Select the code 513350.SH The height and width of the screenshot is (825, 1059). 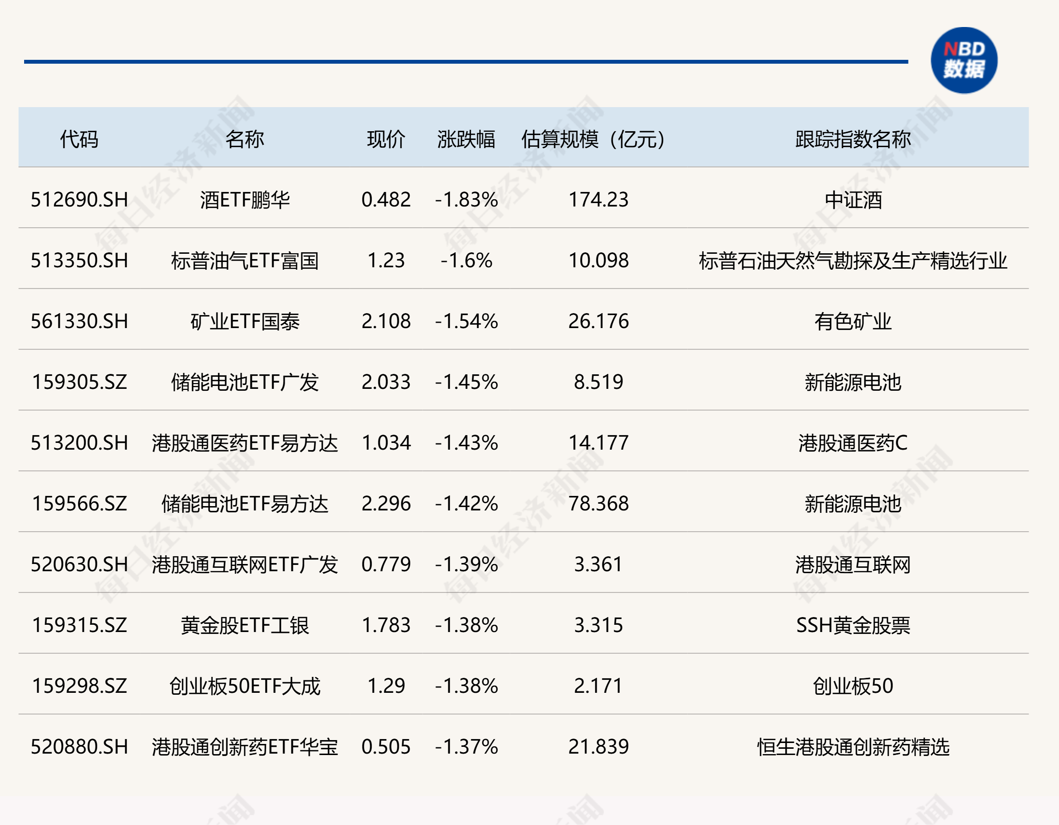pos(79,261)
